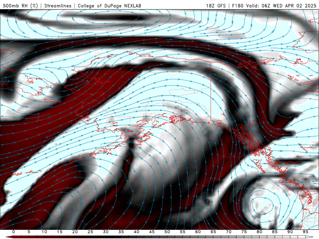The height and width of the screenshot is (239, 319).
Task: Click the elongated closed streamline oval at top
Action: pos(111,17)
